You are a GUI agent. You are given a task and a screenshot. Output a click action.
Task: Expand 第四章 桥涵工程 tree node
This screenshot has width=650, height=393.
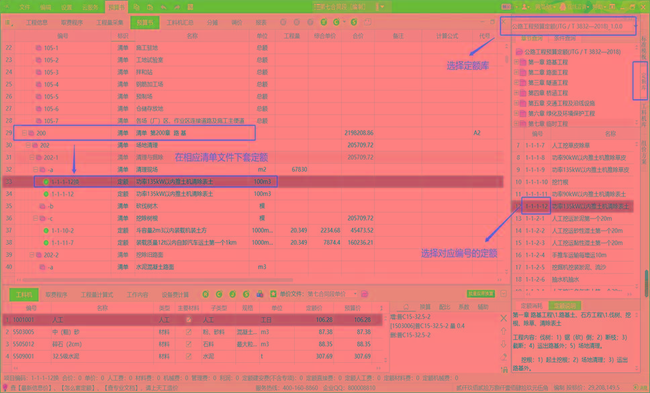516,93
